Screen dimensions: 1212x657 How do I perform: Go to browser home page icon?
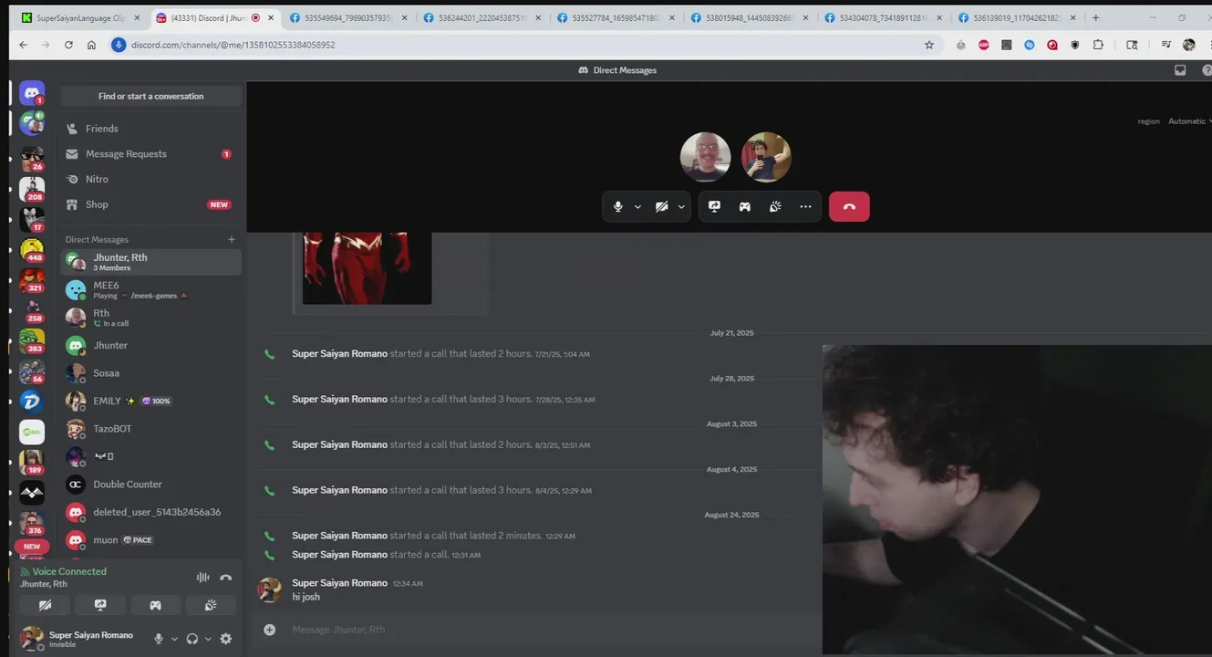click(x=91, y=45)
